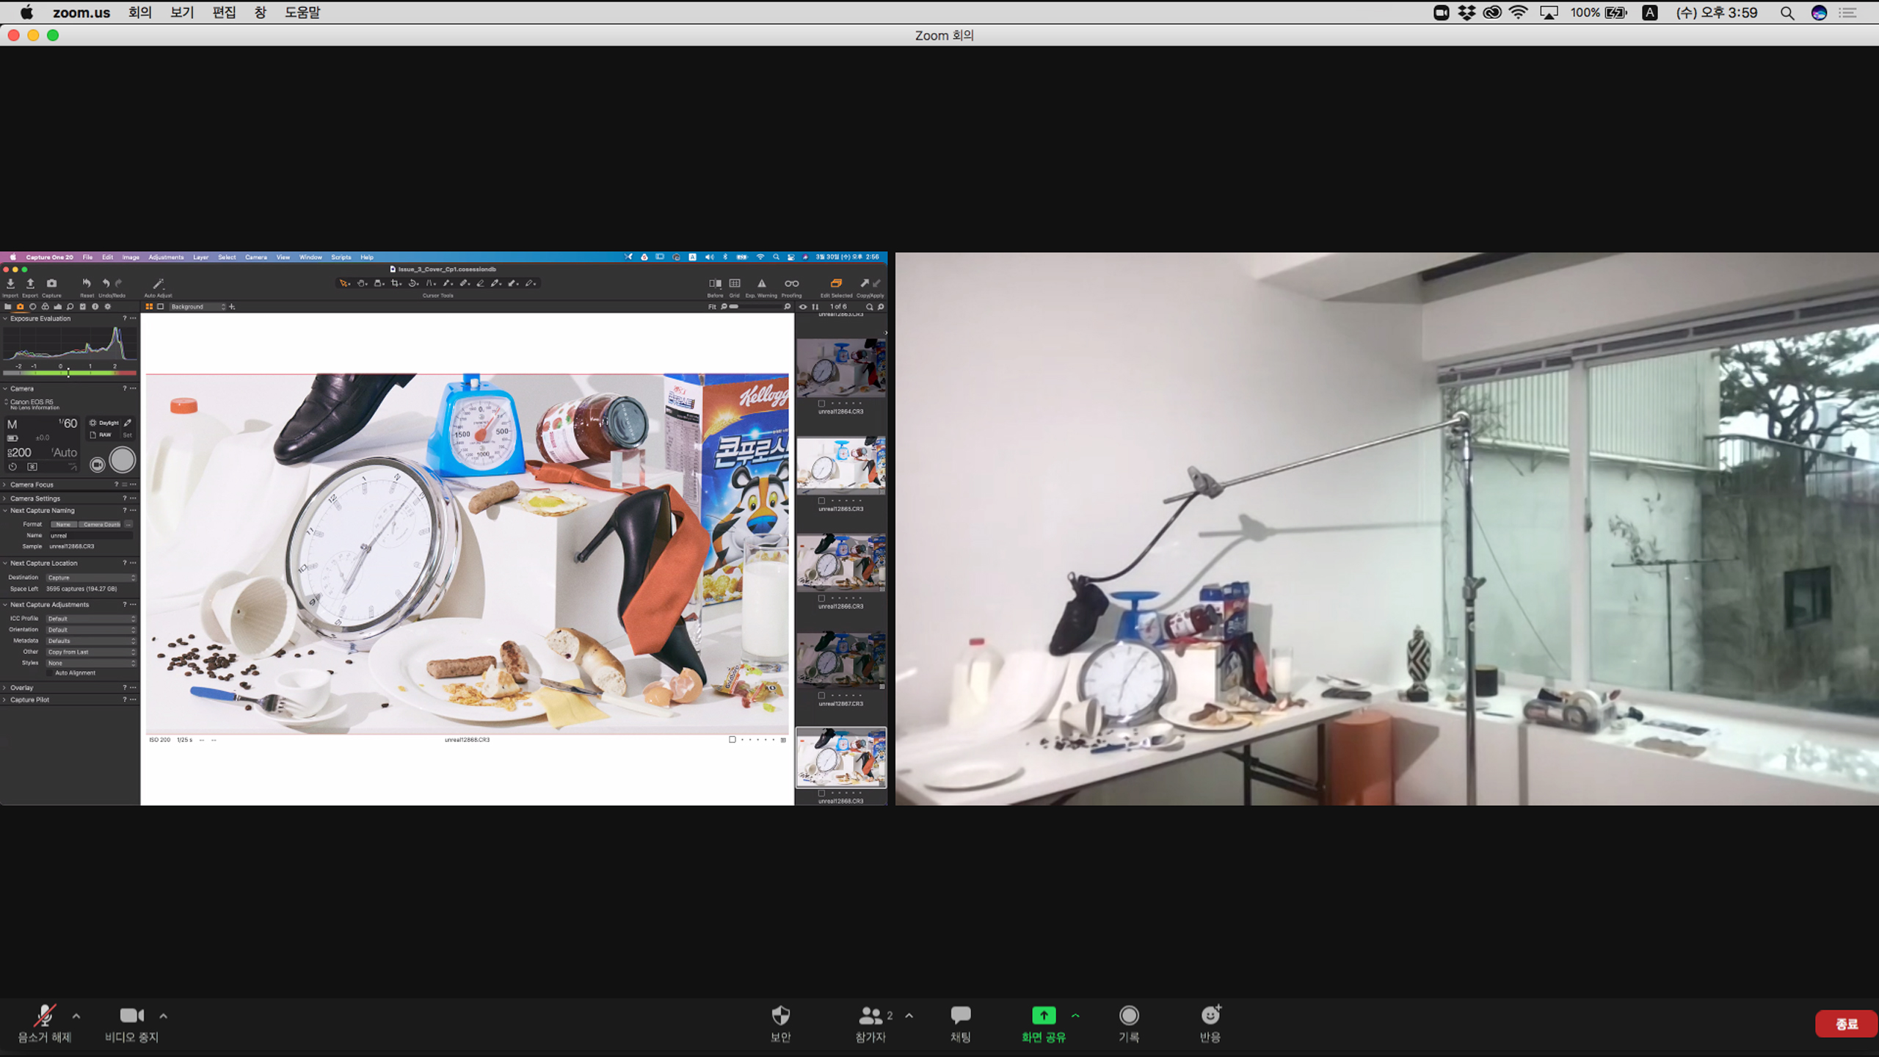
Task: Click the Dropbox icon in menu bar
Action: point(1467,12)
